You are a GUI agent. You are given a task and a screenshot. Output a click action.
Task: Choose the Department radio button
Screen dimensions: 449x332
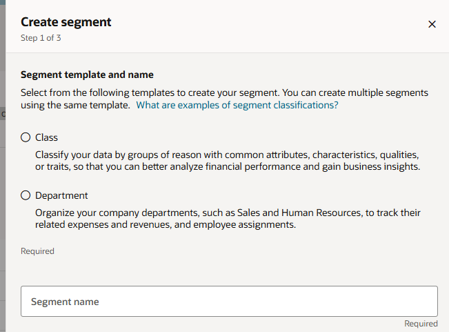coord(26,195)
